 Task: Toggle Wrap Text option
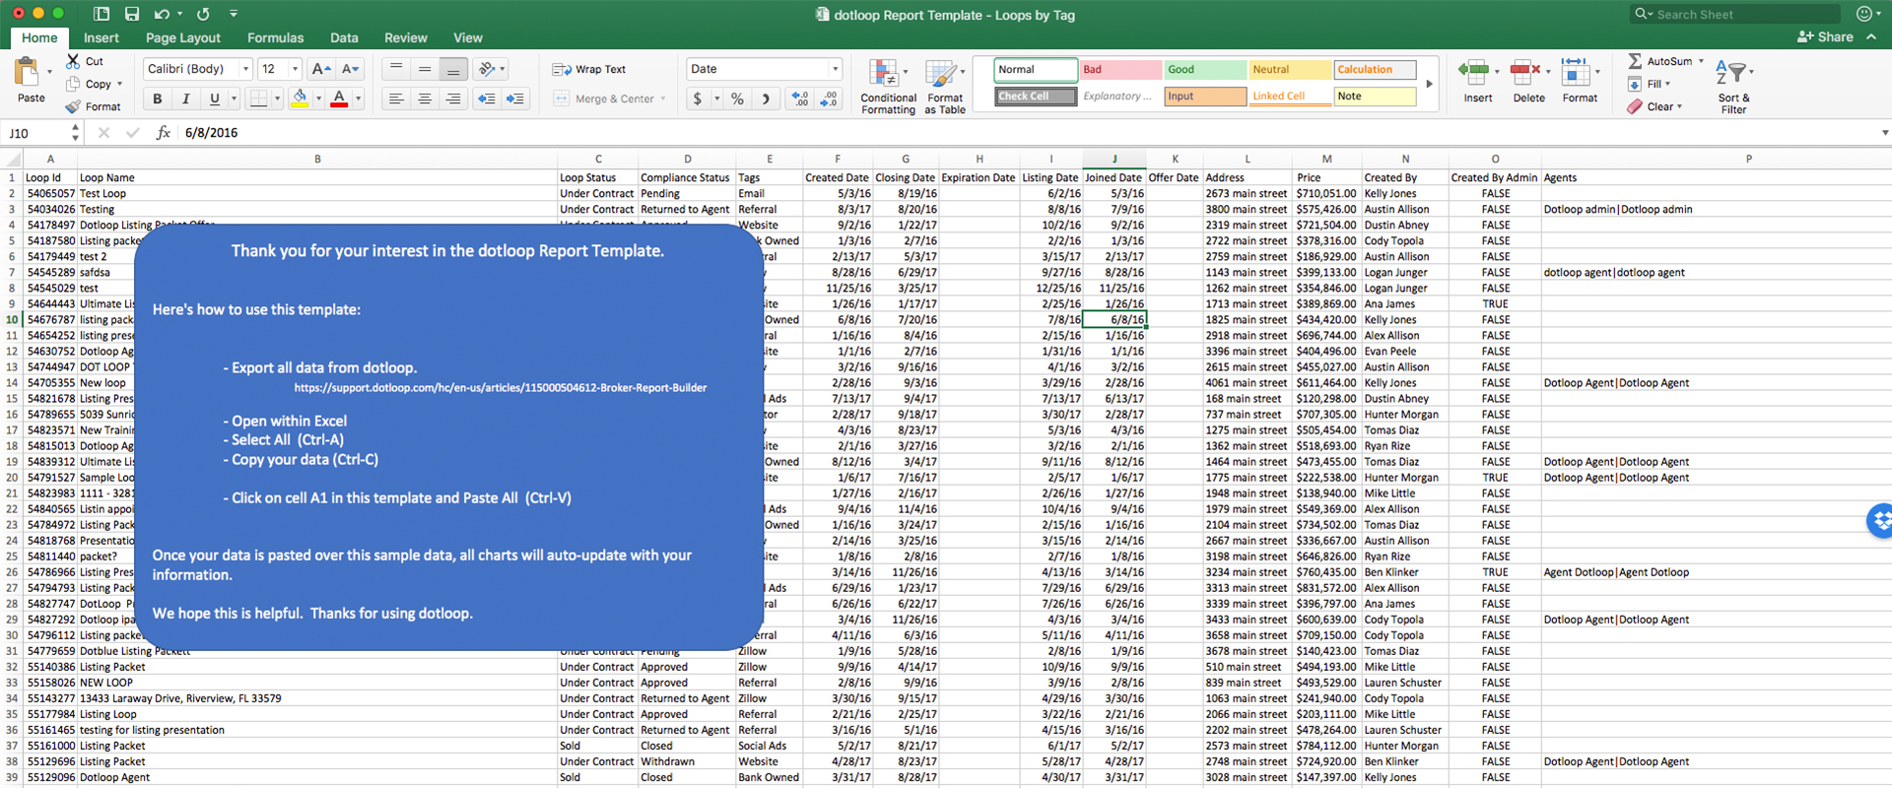tap(589, 69)
